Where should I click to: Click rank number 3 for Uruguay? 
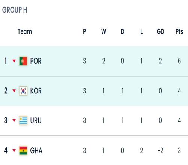pyautogui.click(x=6, y=120)
